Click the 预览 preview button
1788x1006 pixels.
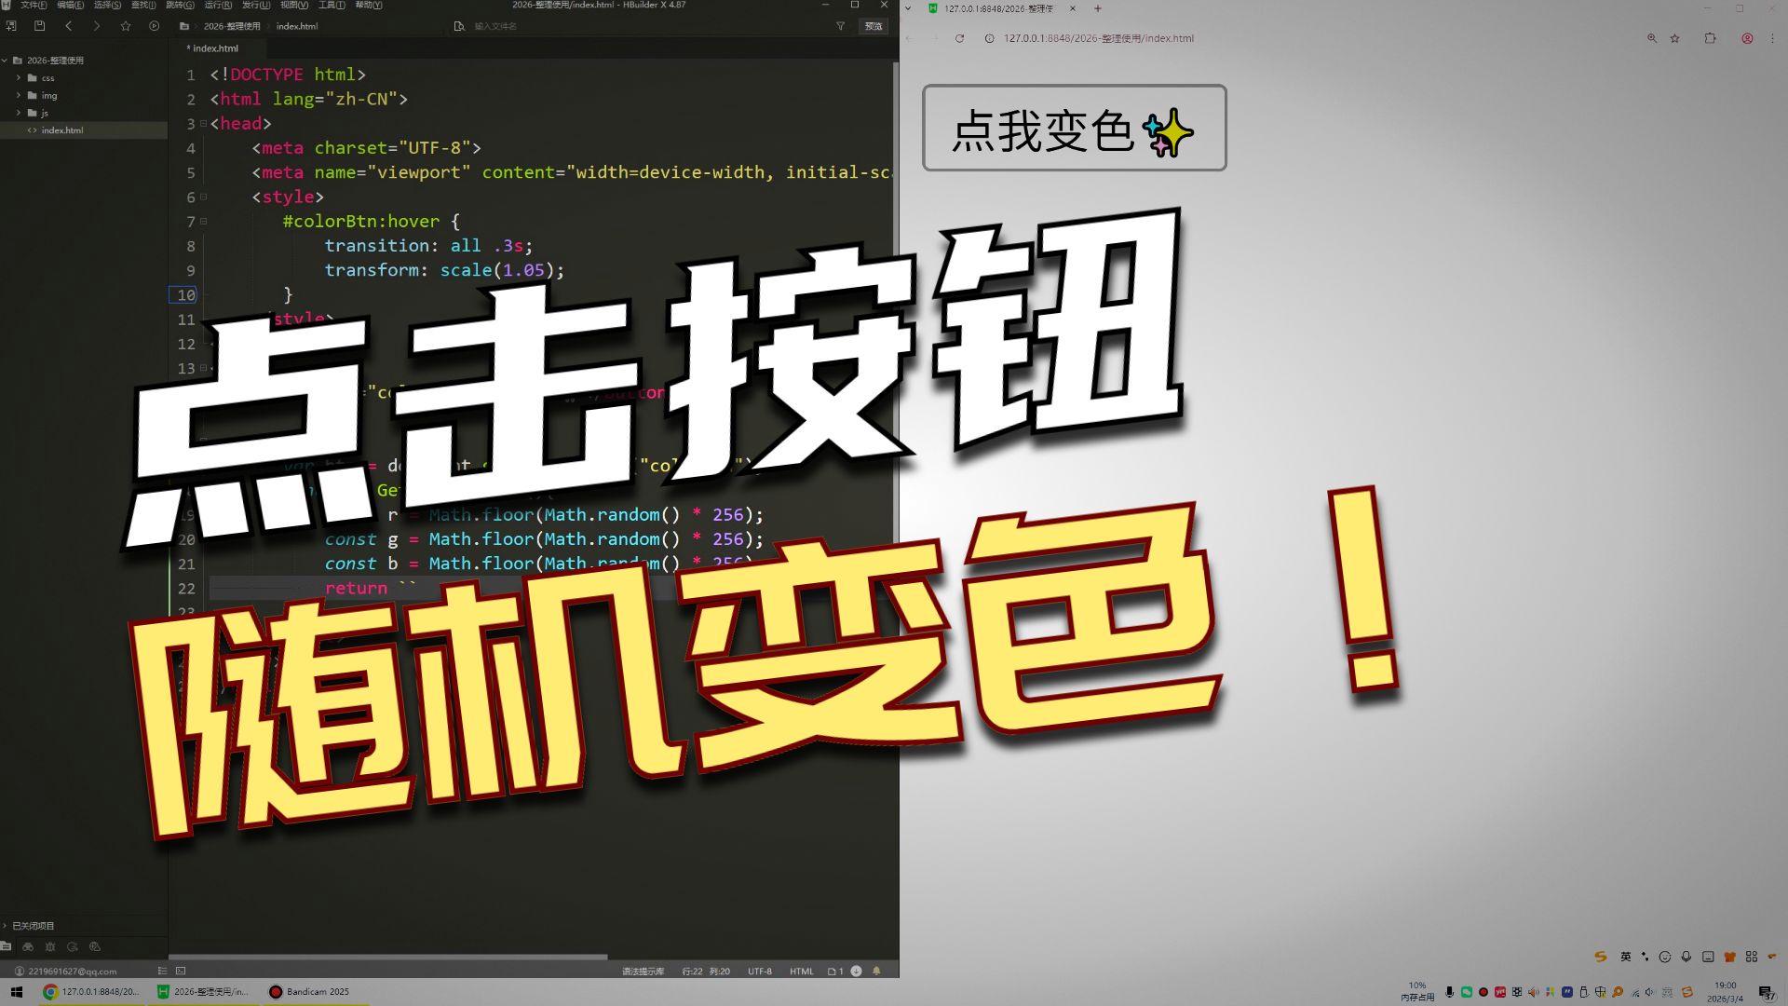(x=874, y=26)
